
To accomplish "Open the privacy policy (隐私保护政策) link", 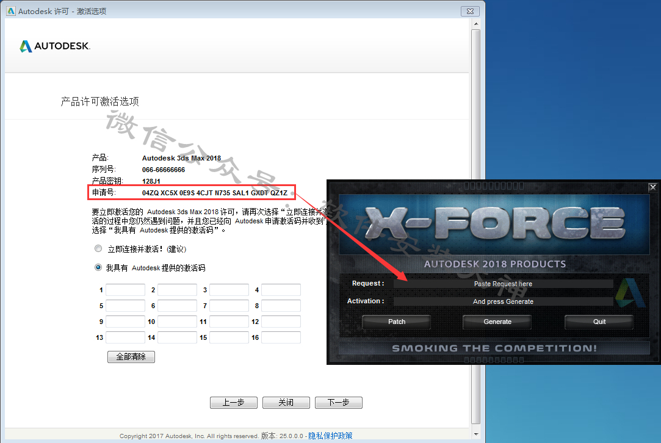I will click(x=330, y=436).
